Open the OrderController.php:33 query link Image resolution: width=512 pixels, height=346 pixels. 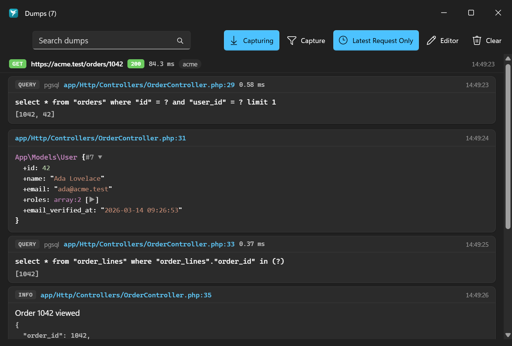point(149,244)
